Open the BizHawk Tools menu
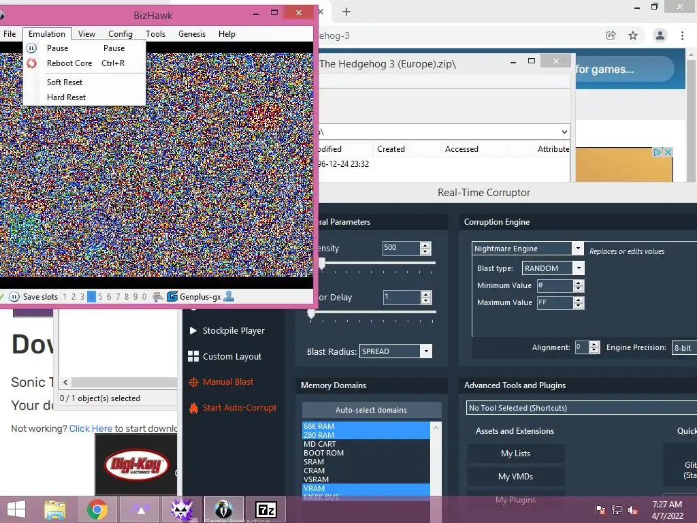Image resolution: width=697 pixels, height=523 pixels. pos(156,34)
